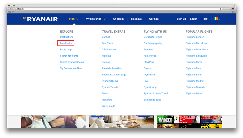Select Flights to Barcelona

tap(196, 43)
